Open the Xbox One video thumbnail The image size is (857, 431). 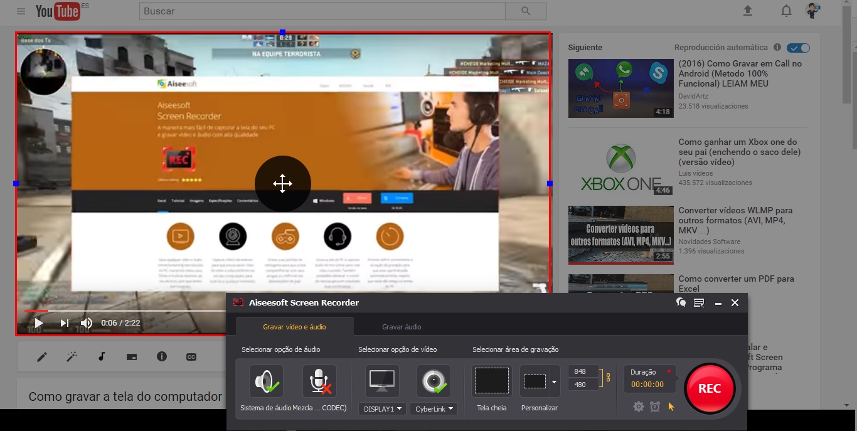[x=621, y=167]
